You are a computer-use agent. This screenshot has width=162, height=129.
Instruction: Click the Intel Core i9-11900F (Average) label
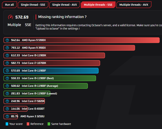[40, 86]
